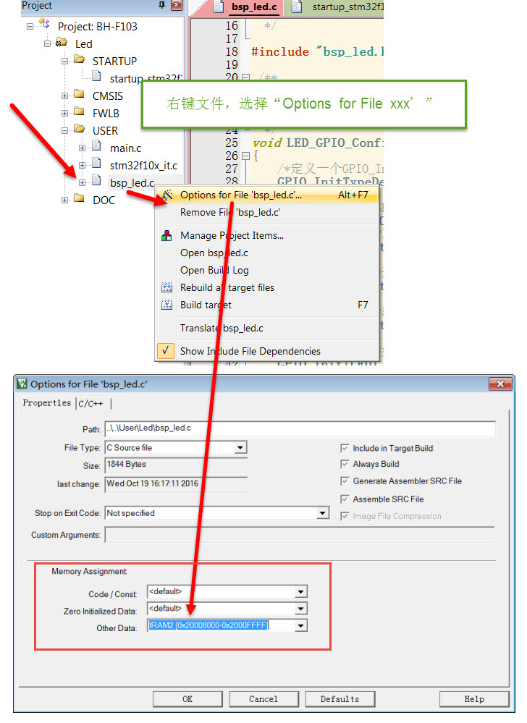Click the stm32f10x_it.c file icon
The height and width of the screenshot is (723, 527).
tap(96, 164)
